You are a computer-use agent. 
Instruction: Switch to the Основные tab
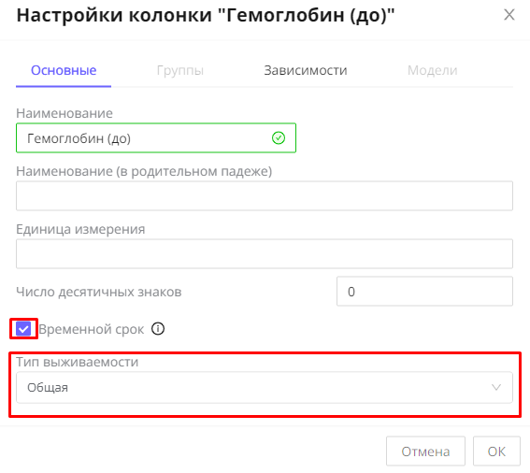point(64,70)
